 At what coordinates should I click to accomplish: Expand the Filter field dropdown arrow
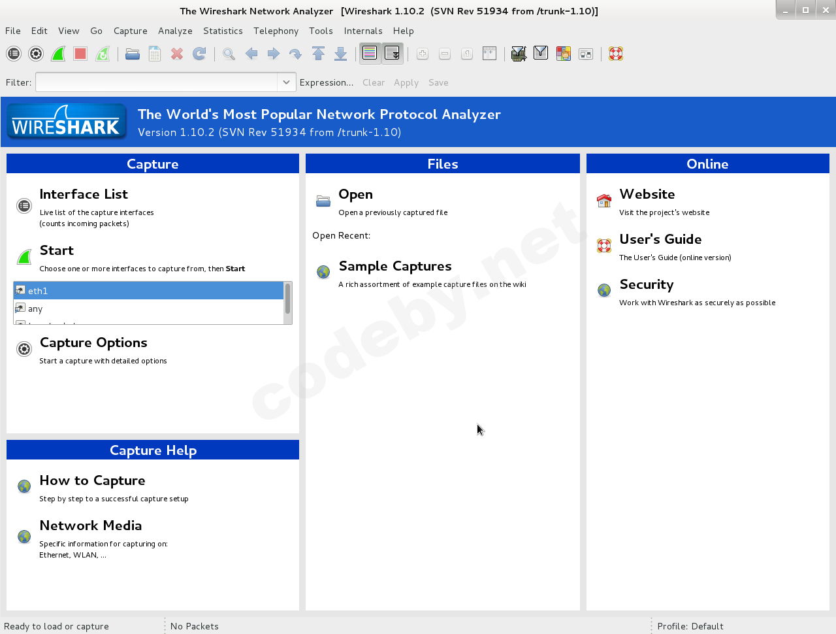point(286,82)
